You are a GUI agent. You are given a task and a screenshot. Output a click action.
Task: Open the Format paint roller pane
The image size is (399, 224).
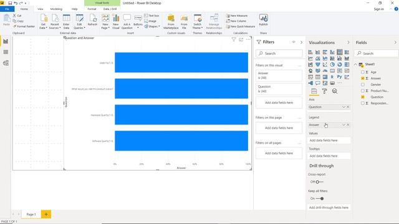324,91
